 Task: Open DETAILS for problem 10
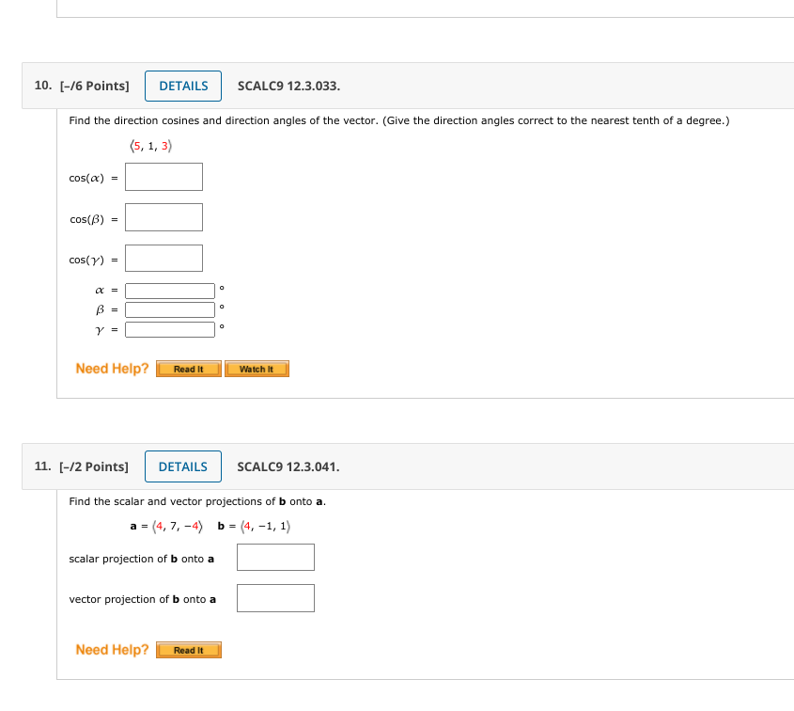coord(182,86)
